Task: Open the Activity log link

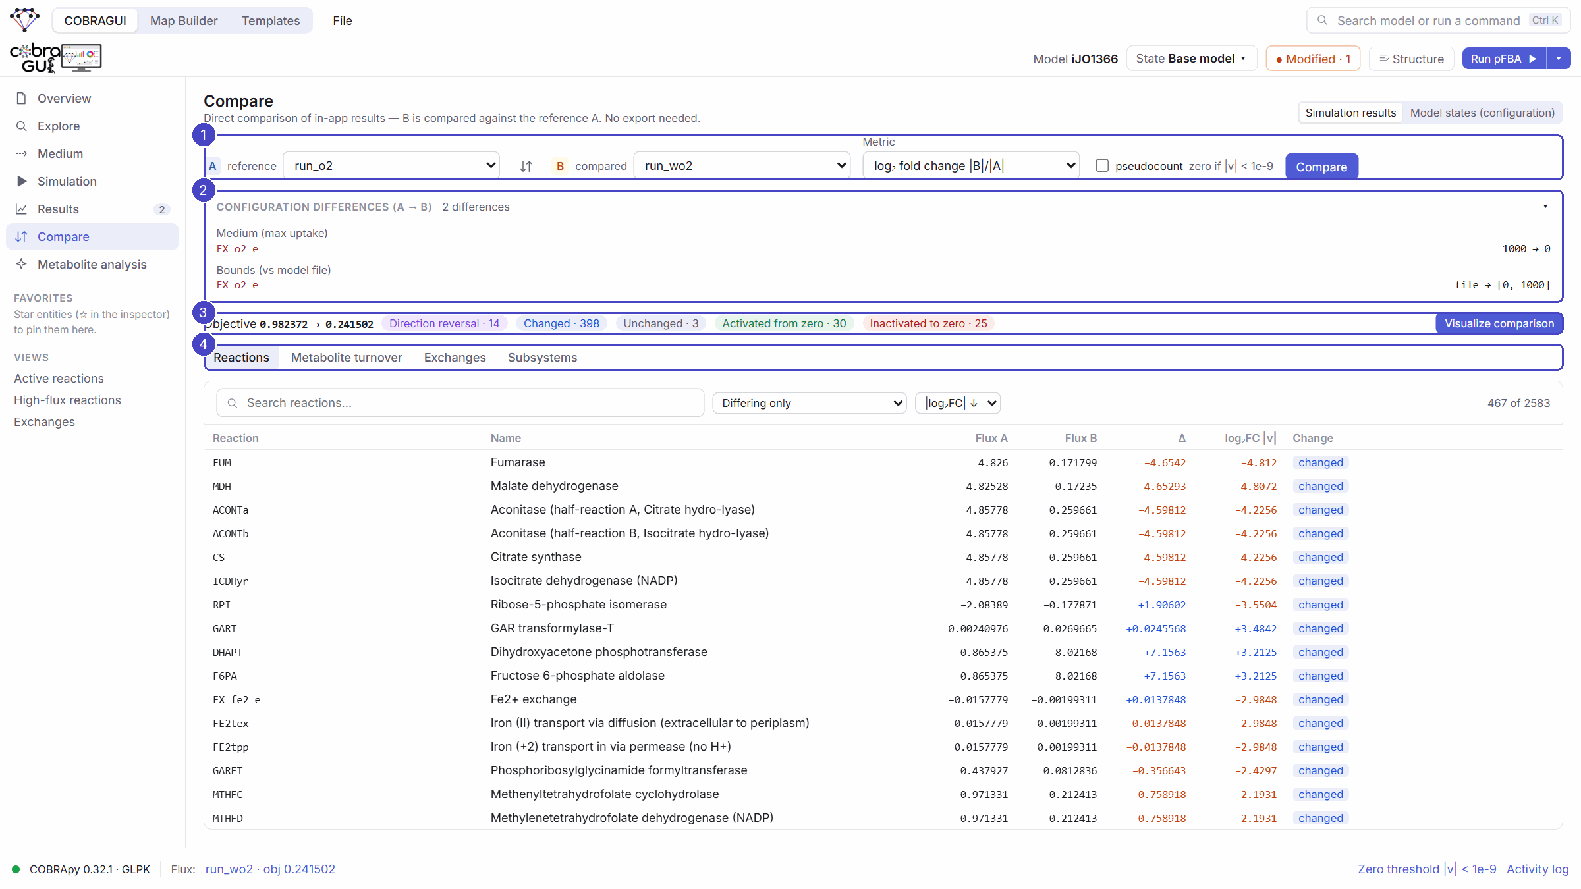Action: pyautogui.click(x=1538, y=869)
